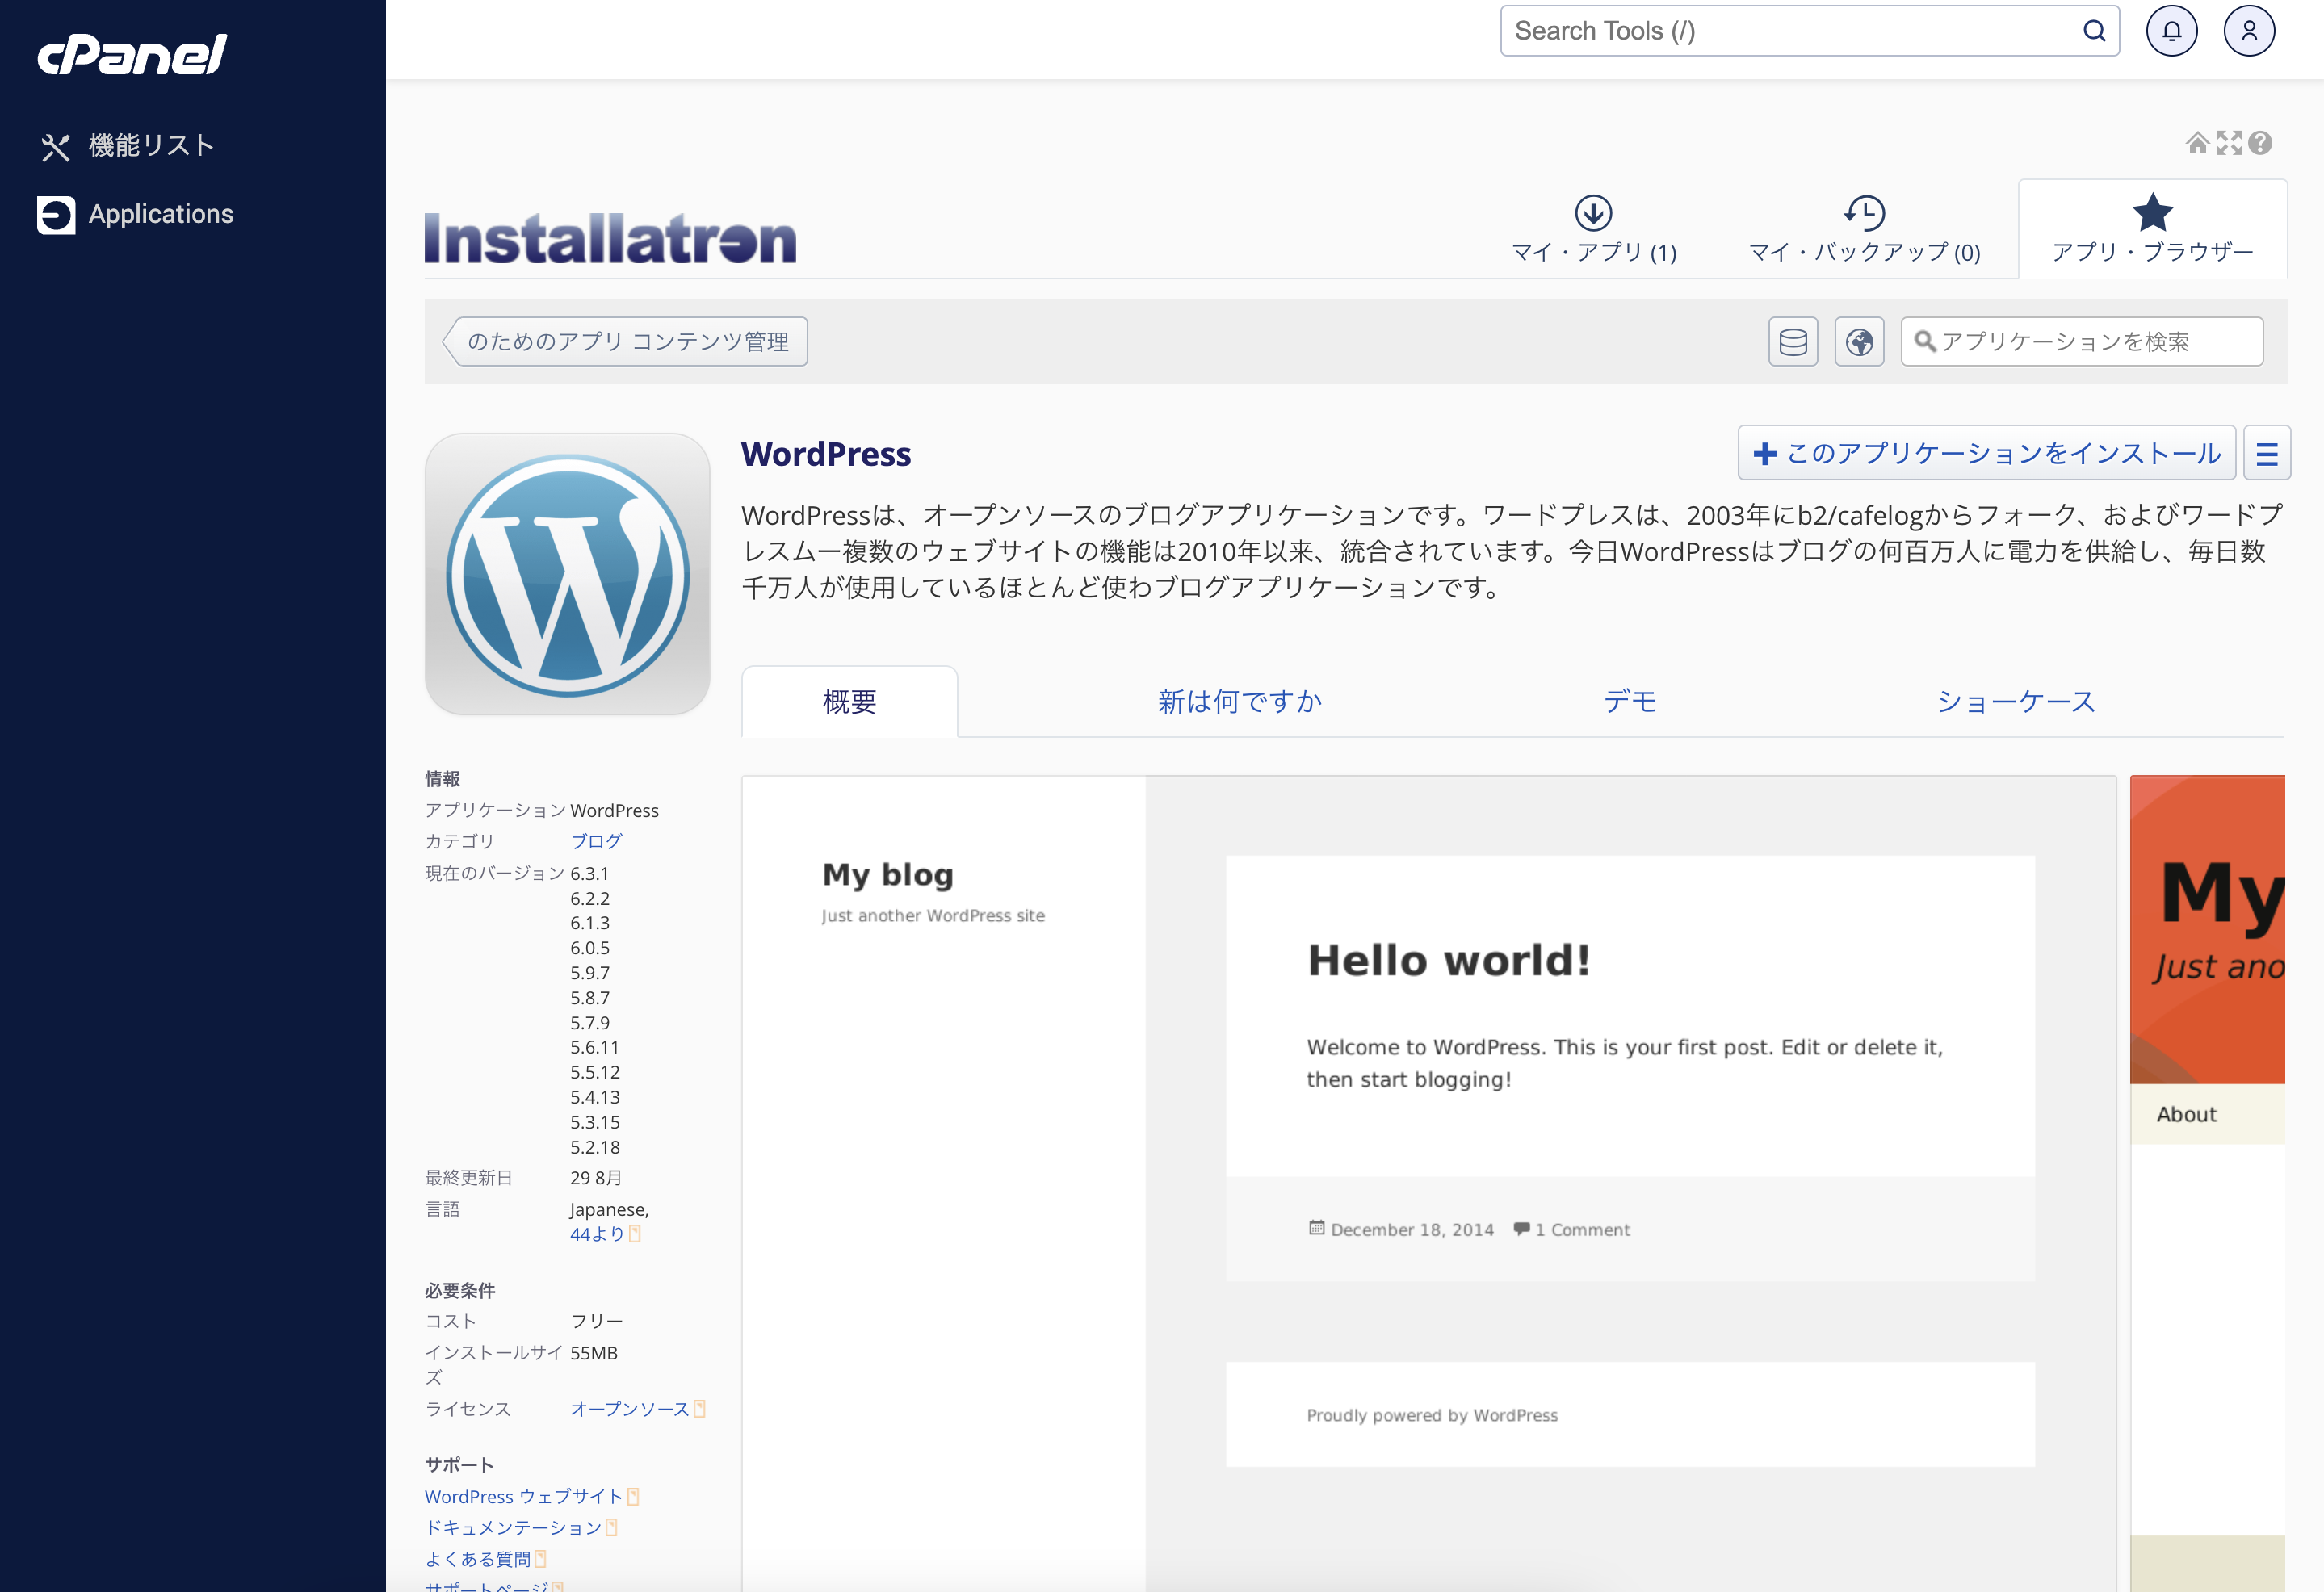Click the フリー cost value
Screen dimensions: 2324x1592
597,1321
